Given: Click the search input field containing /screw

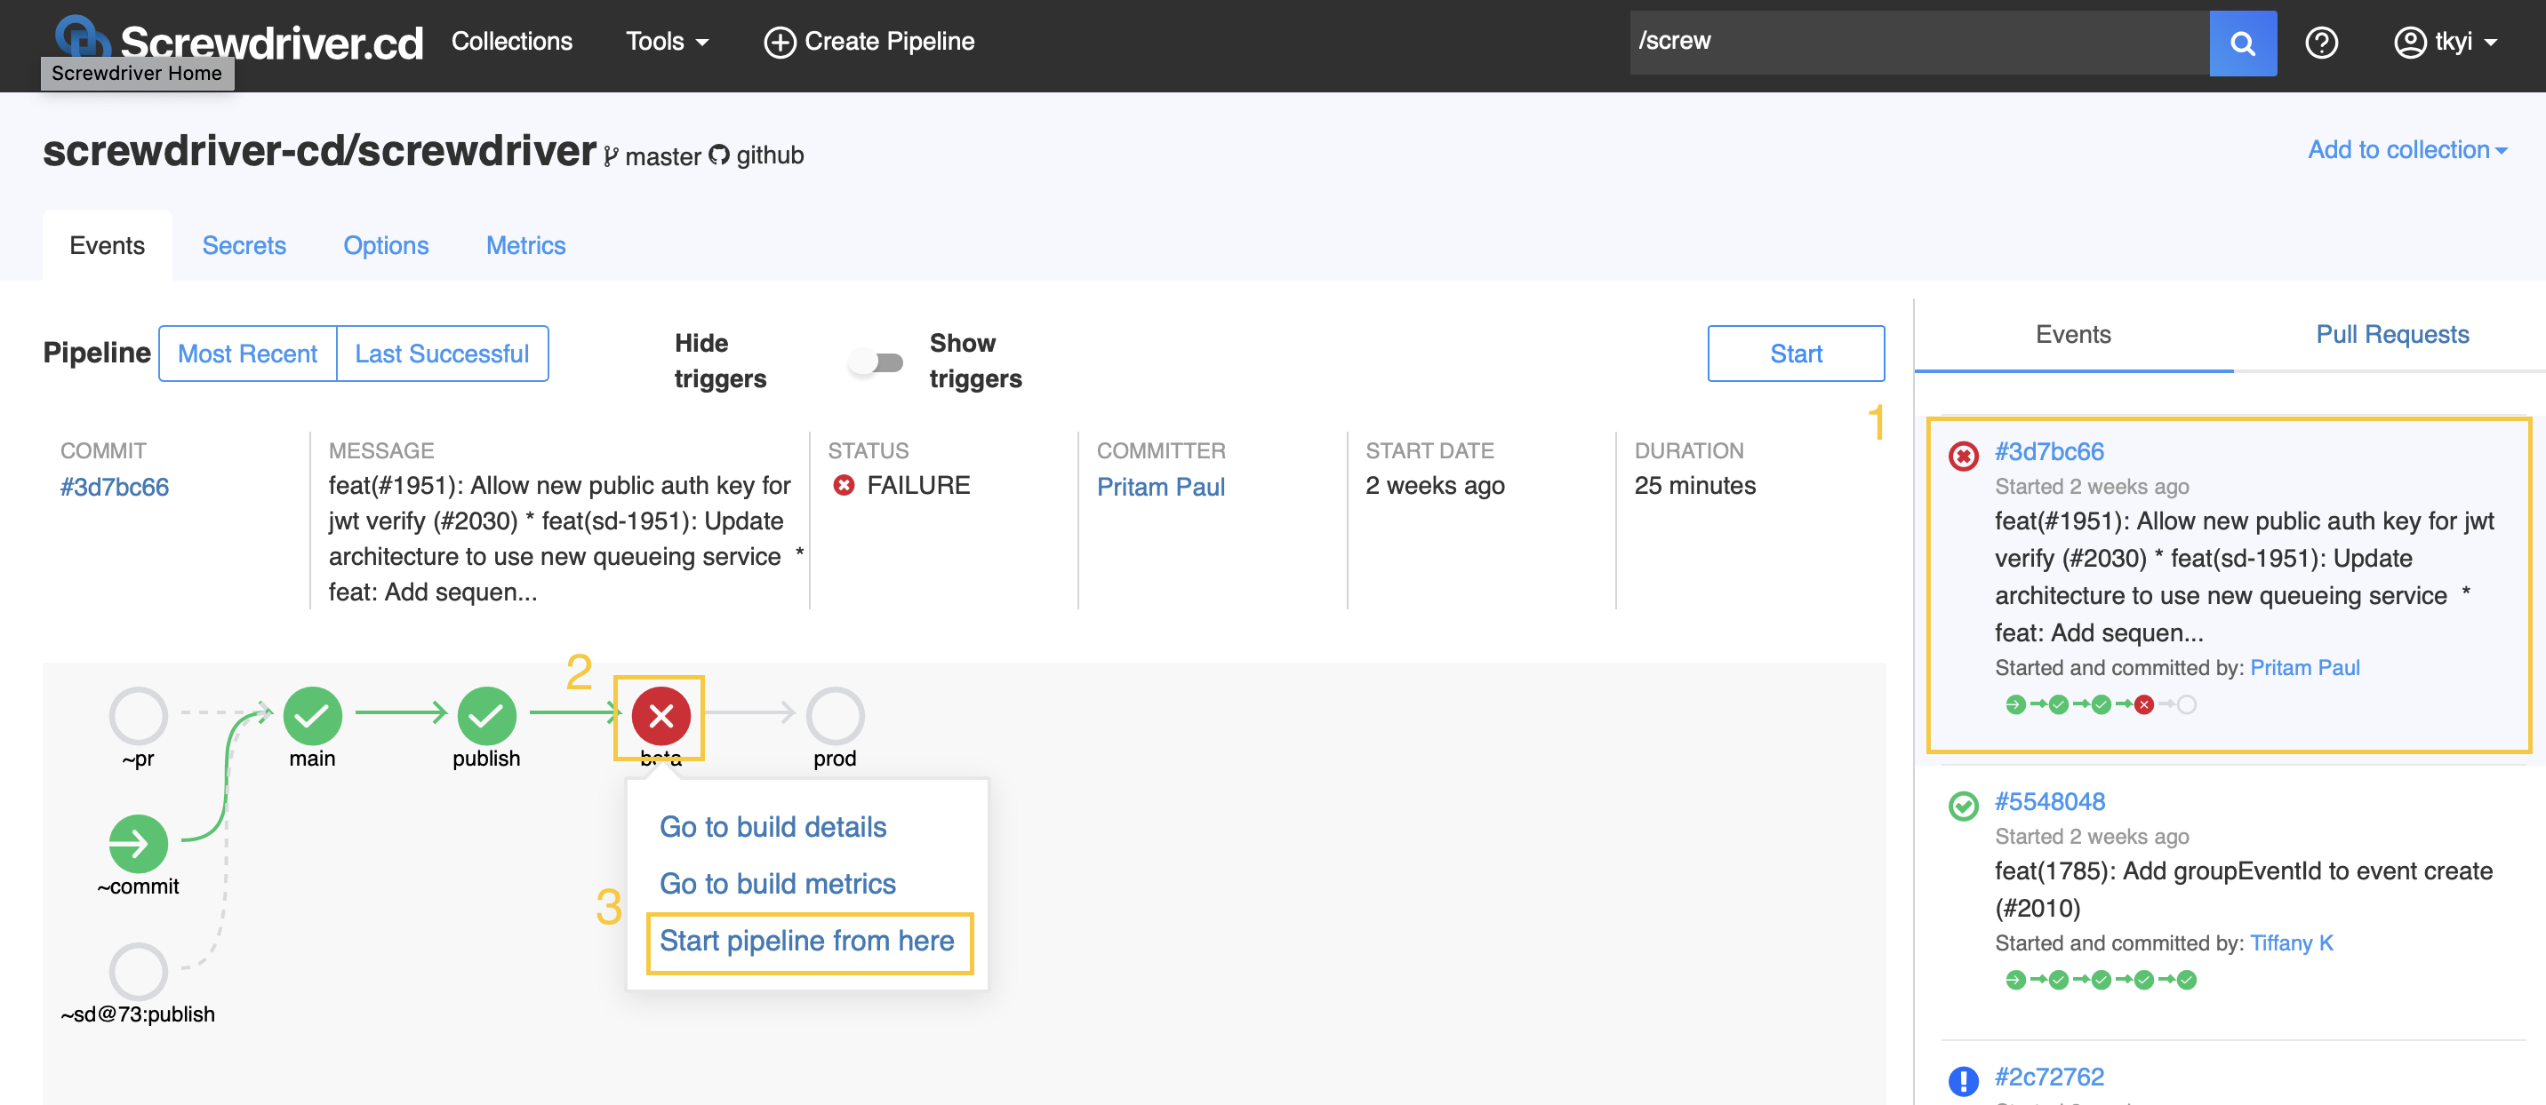Looking at the screenshot, I should [x=1918, y=43].
